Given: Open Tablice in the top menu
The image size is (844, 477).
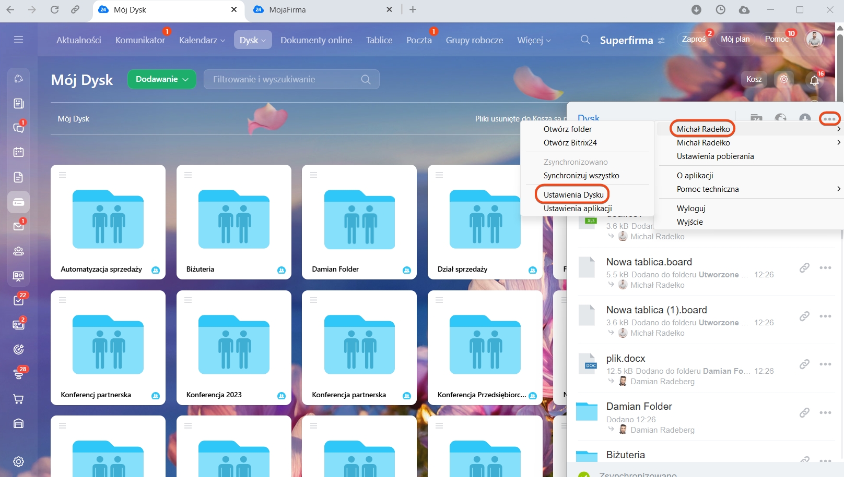Looking at the screenshot, I should tap(379, 40).
